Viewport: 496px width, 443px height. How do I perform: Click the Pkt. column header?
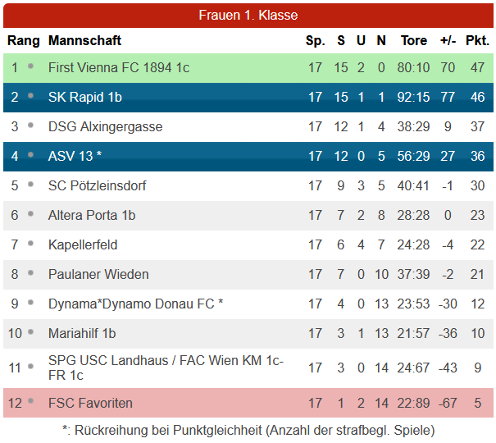tap(478, 40)
